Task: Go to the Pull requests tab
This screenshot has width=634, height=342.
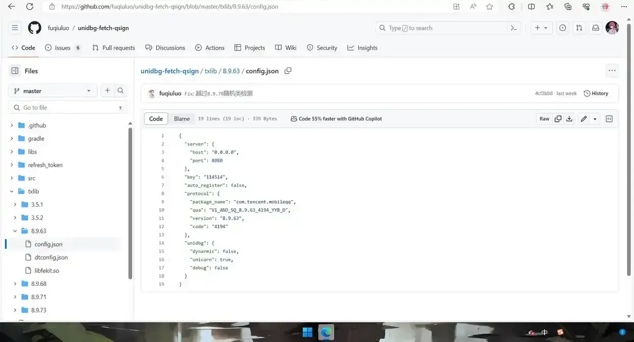Action: [113, 48]
